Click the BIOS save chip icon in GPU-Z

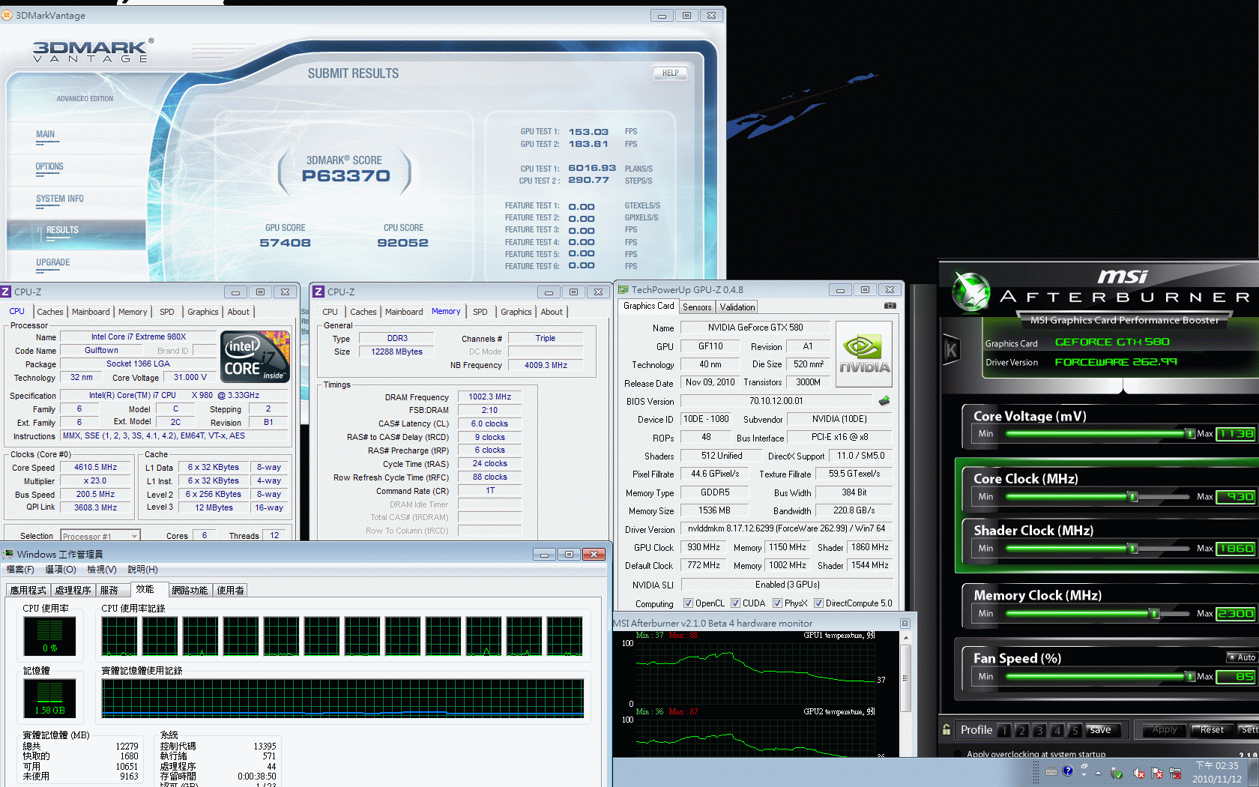[884, 401]
